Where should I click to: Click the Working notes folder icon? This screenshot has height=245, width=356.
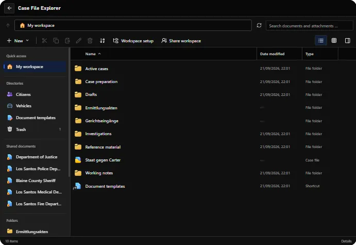[78, 173]
